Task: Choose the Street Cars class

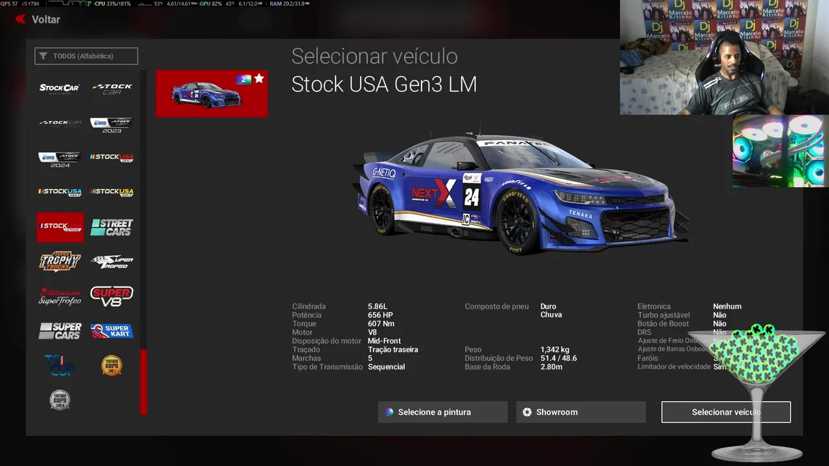Action: coord(111,227)
